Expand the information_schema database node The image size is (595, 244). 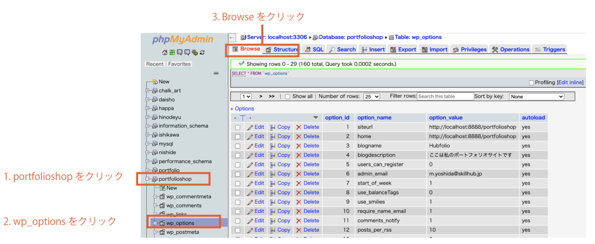pos(147,126)
